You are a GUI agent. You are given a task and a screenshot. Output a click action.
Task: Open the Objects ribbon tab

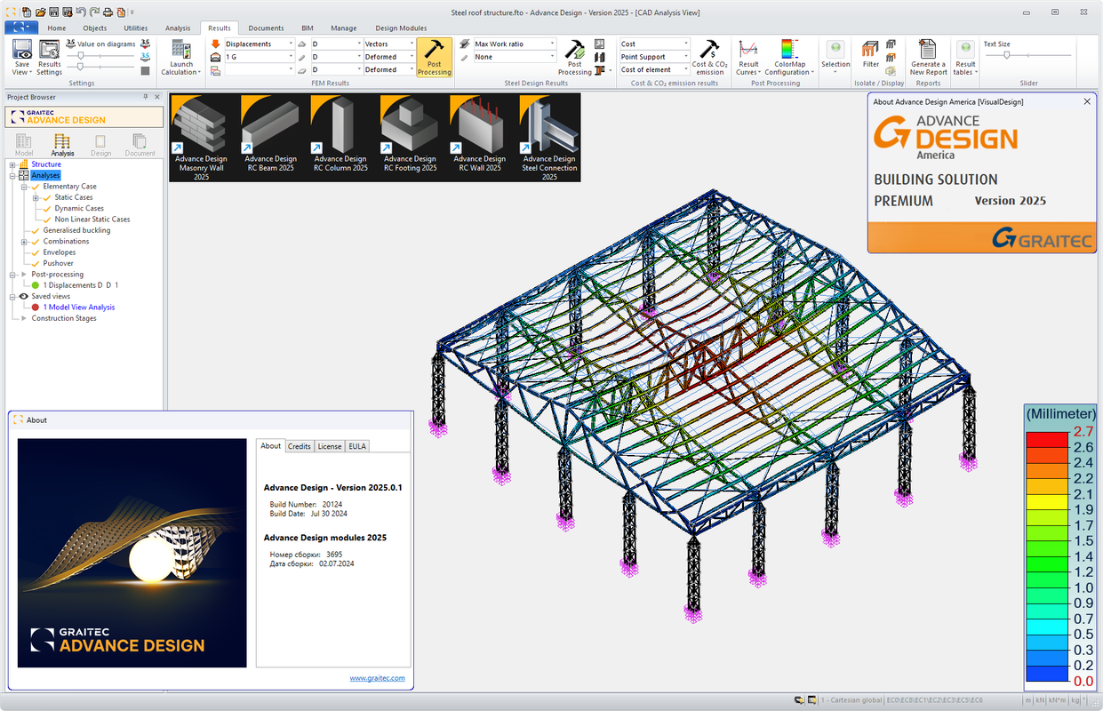[95, 28]
